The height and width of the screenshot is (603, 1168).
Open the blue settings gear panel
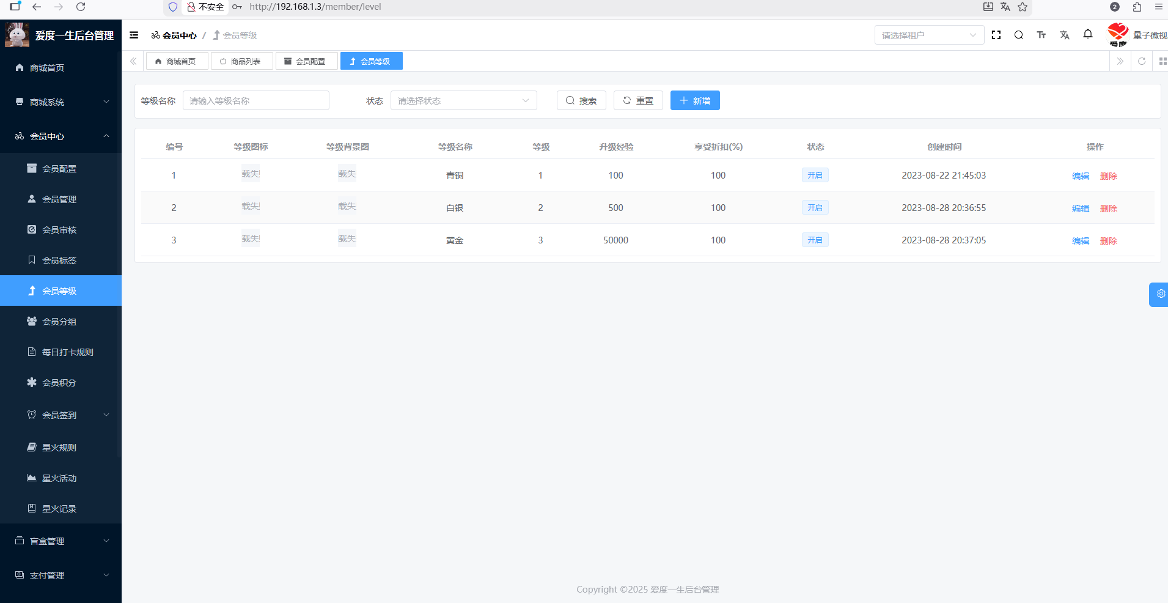click(1160, 294)
